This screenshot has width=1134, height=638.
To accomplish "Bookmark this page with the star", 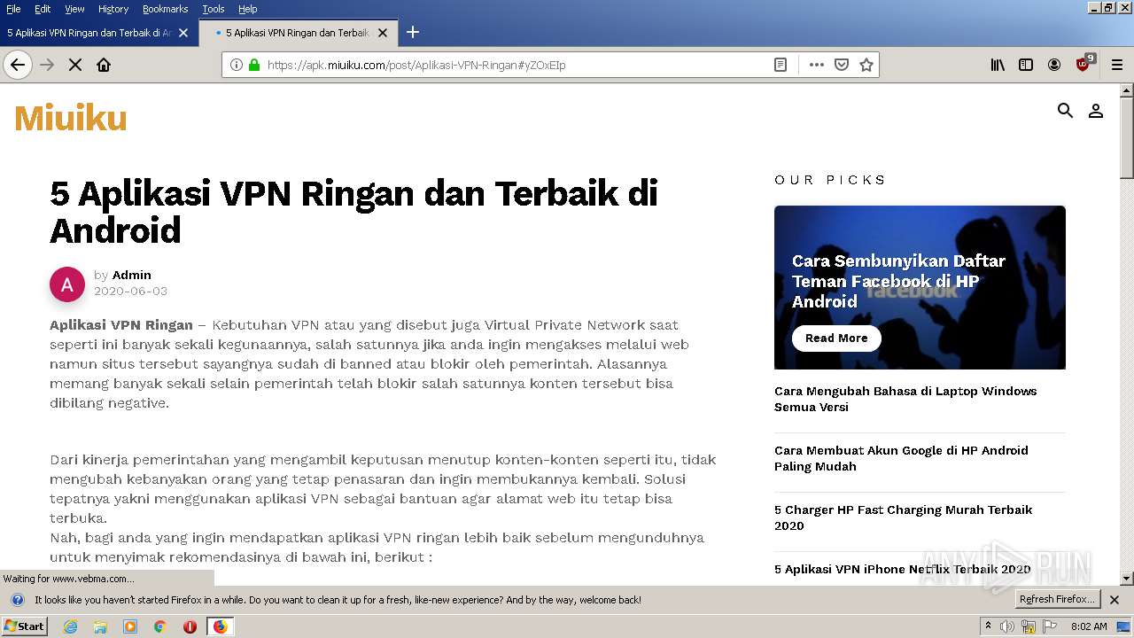I will pyautogui.click(x=866, y=65).
